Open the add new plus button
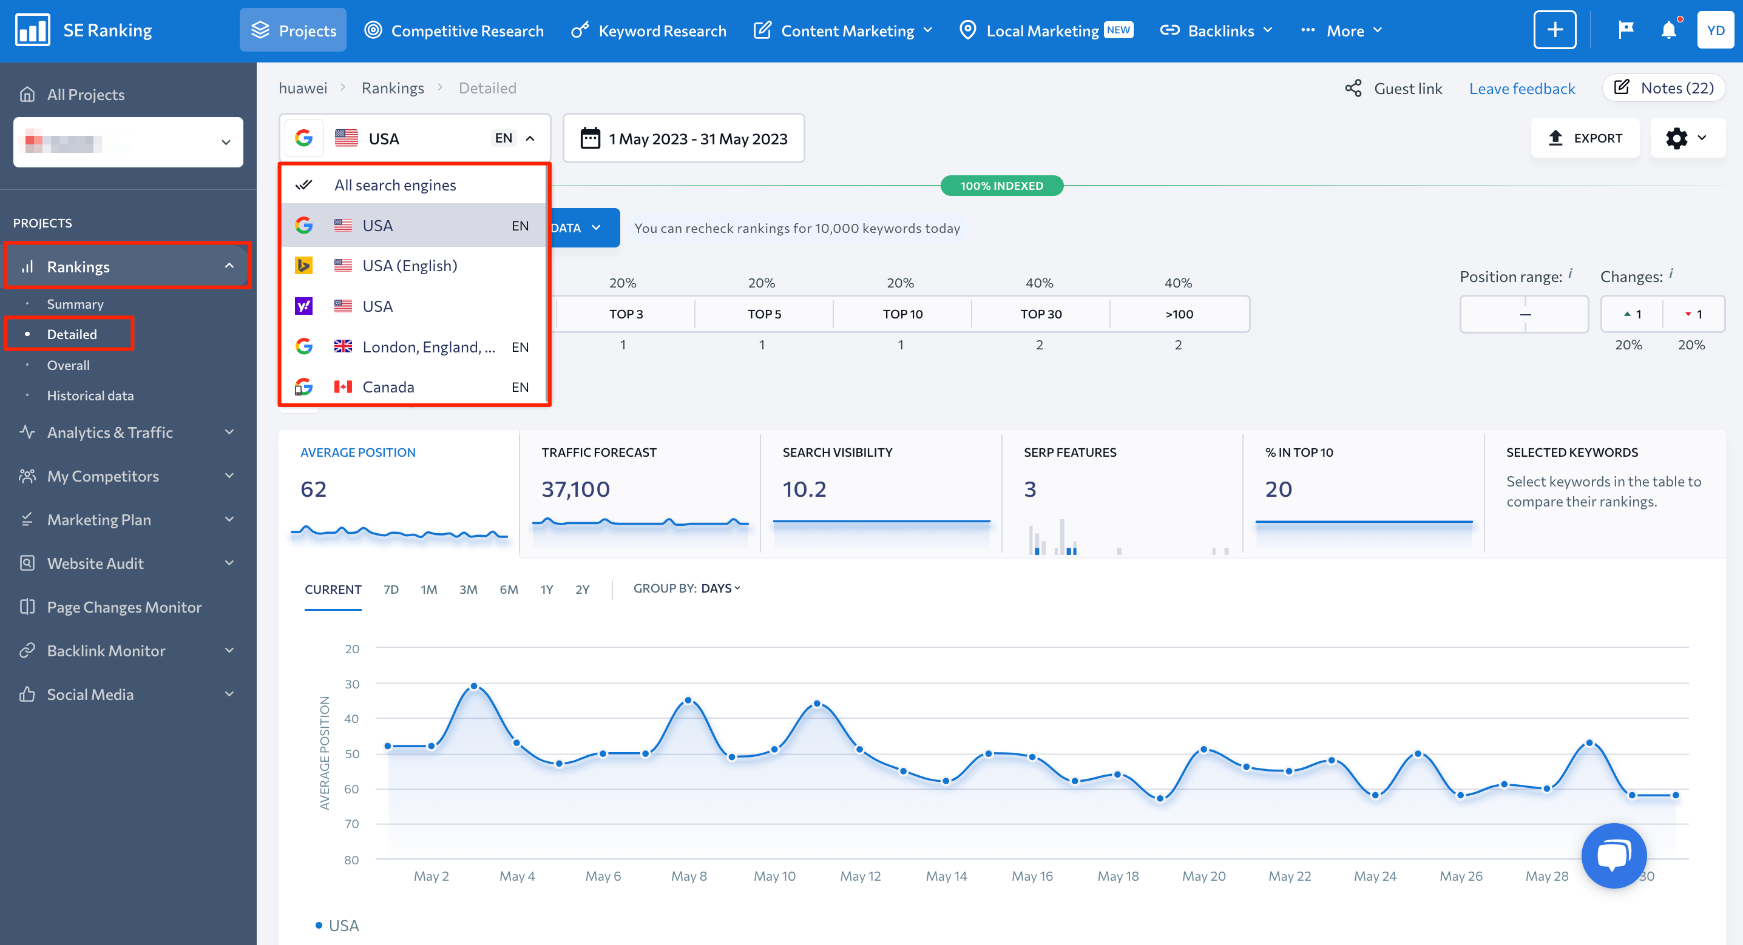The image size is (1743, 945). tap(1554, 30)
